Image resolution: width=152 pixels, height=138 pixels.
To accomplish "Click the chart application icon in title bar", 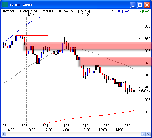I will (x=5, y=4).
